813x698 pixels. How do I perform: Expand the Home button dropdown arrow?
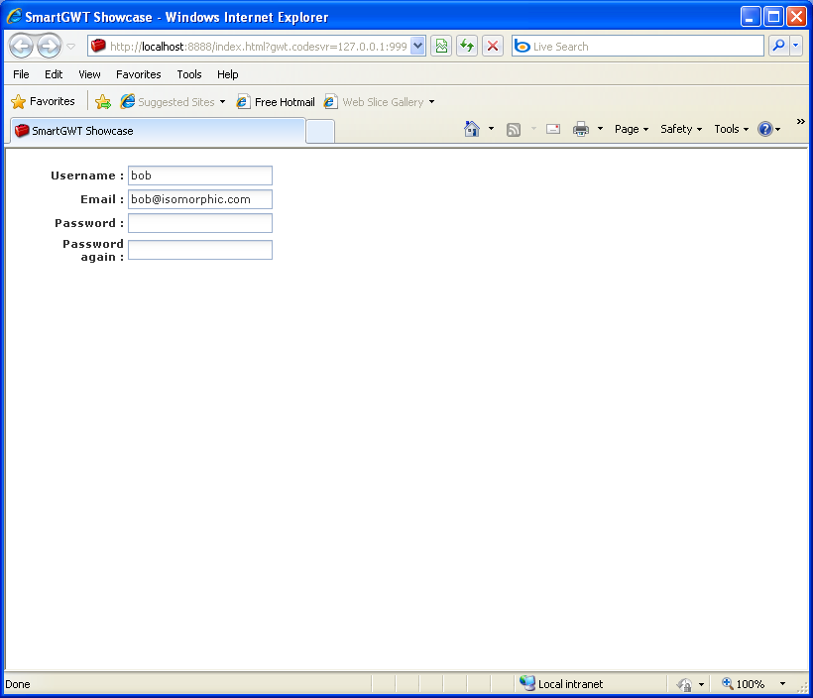[x=491, y=129]
